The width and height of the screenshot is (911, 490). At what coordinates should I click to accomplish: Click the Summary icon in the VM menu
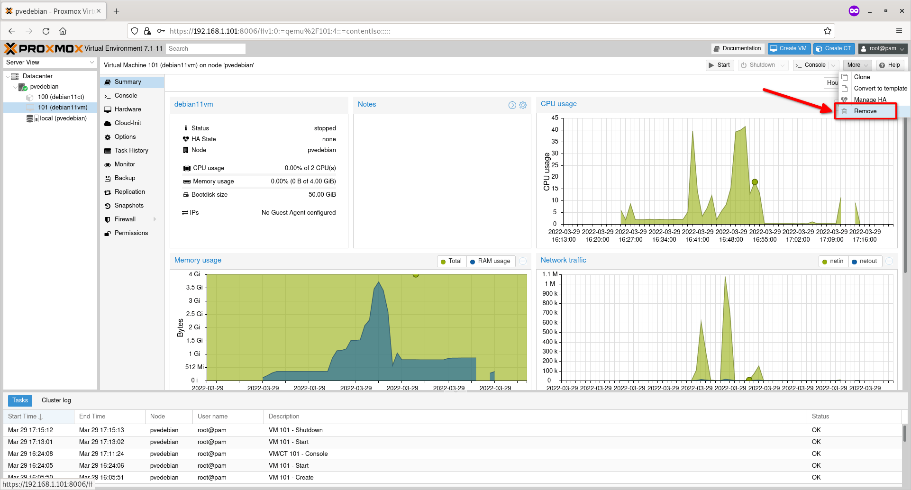[108, 82]
